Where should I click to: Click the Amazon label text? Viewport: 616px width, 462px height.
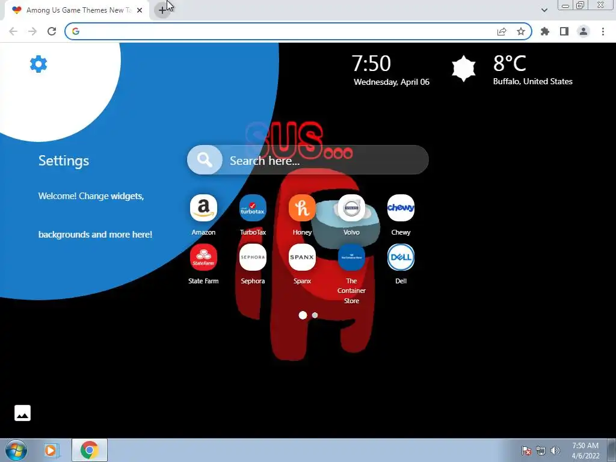point(203,232)
